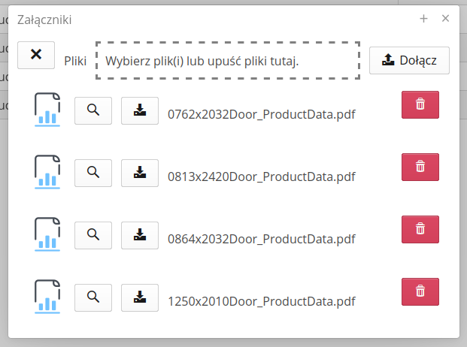Download 1250x2010Door_ProductData.pdf file

(x=139, y=297)
